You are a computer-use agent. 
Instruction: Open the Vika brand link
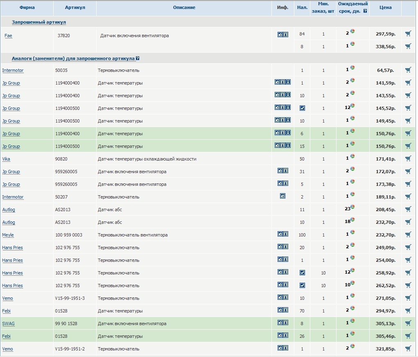(x=6, y=159)
